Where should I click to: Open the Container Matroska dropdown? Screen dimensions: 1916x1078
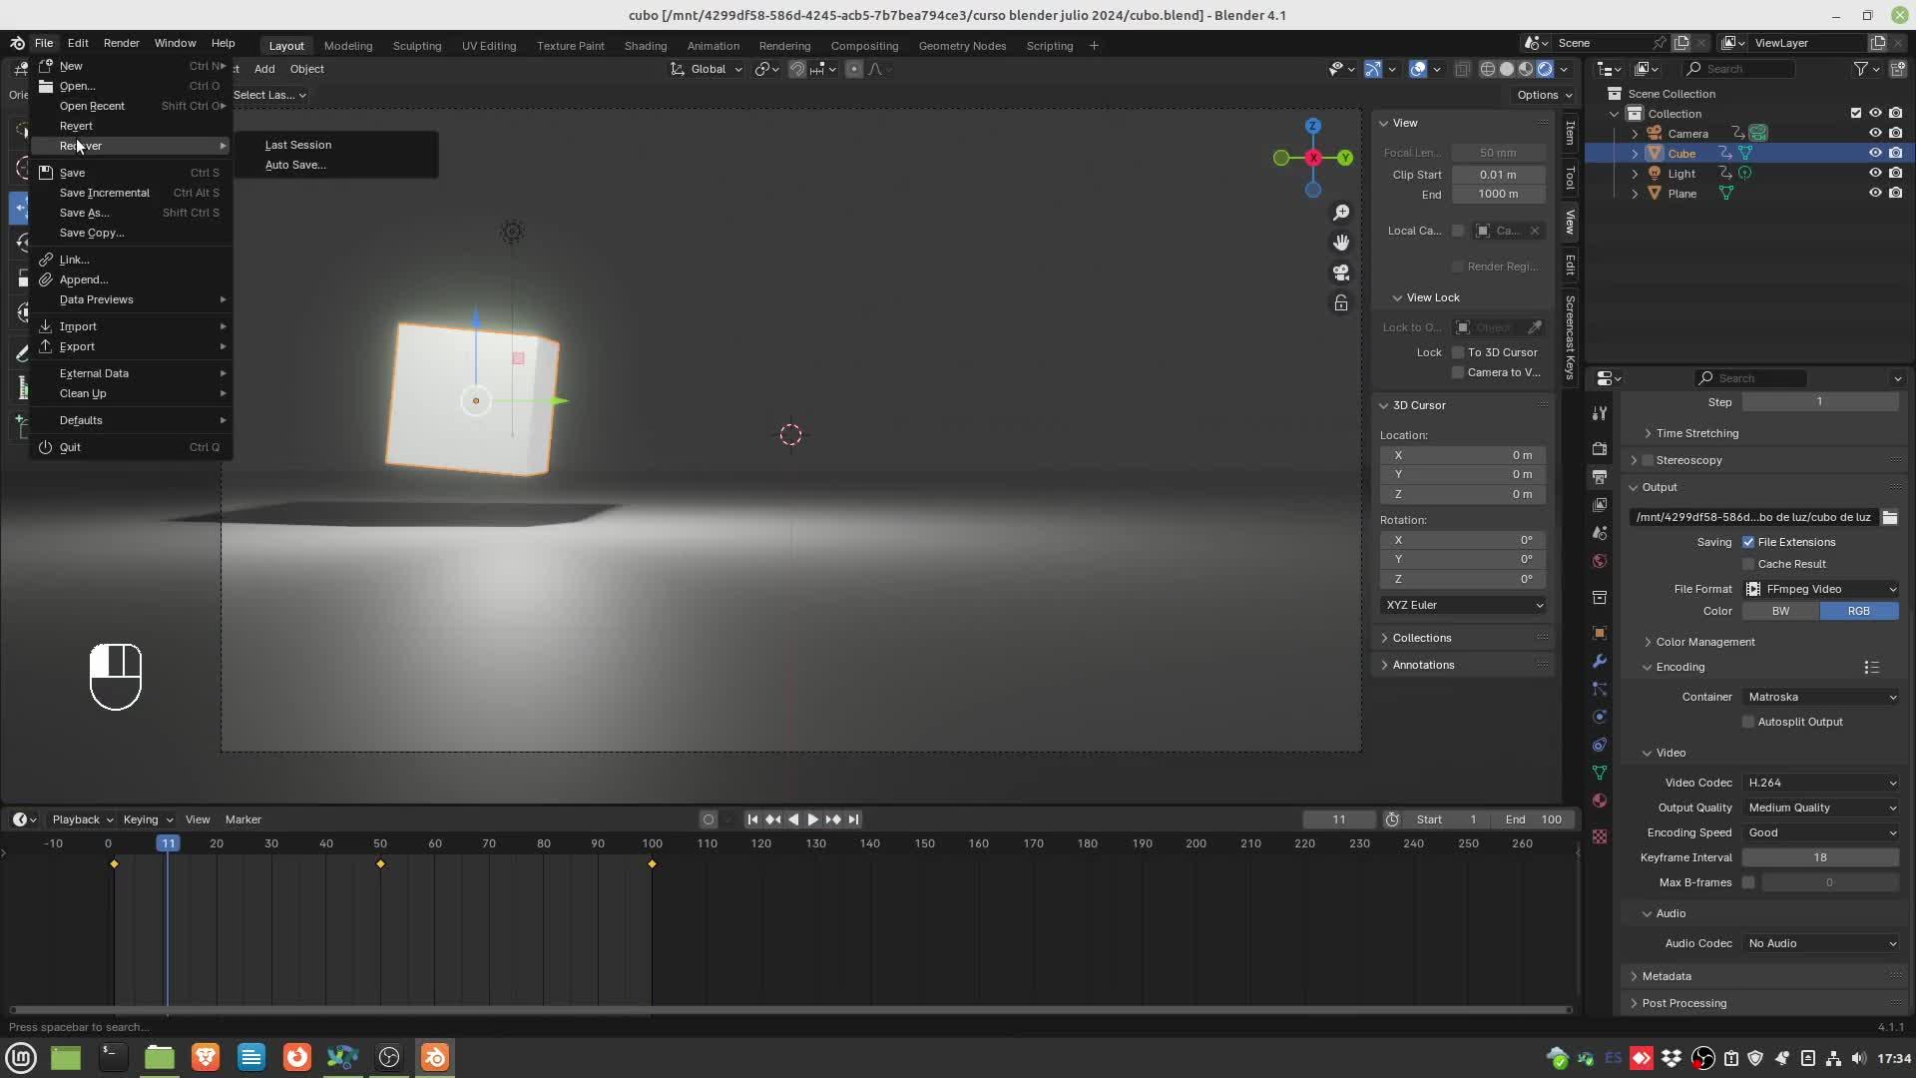click(1821, 697)
